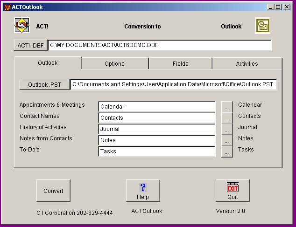The image size is (296, 227).
Task: Click the 'ACTOutlook' label below Help
Action: [147, 211]
